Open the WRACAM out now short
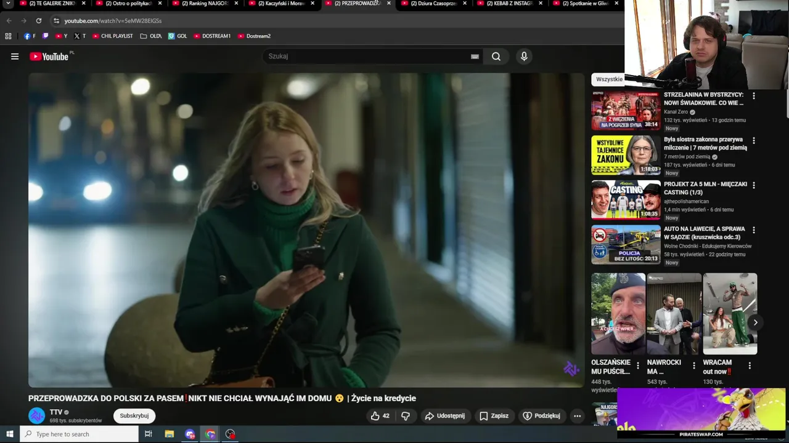The height and width of the screenshot is (443, 789). (730, 314)
